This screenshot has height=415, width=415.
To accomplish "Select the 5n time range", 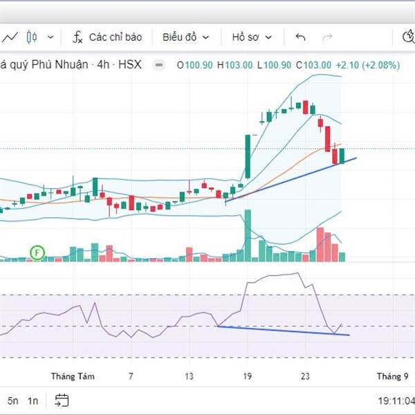I will (x=12, y=400).
